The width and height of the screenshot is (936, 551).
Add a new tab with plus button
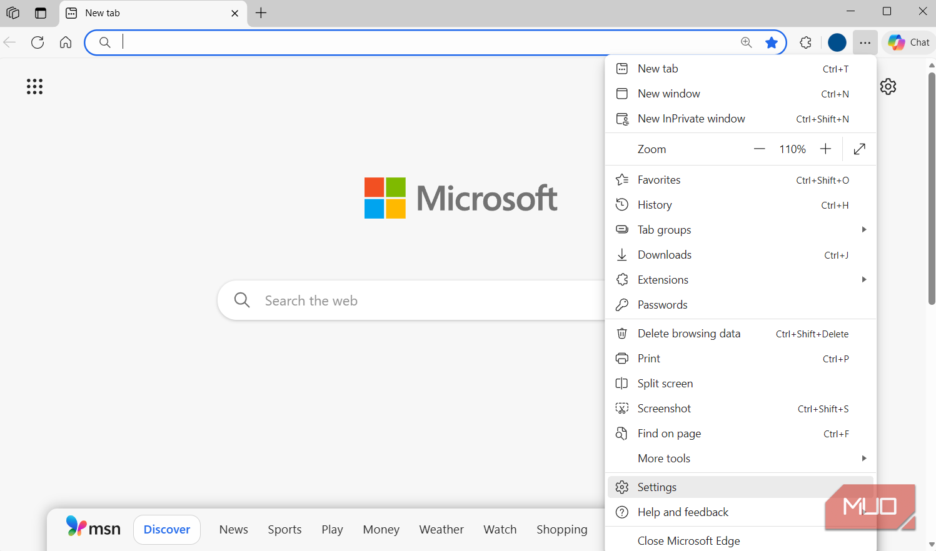coord(261,13)
